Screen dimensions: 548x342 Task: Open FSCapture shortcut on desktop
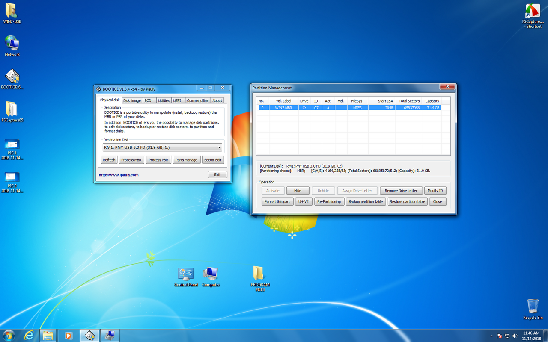click(533, 15)
